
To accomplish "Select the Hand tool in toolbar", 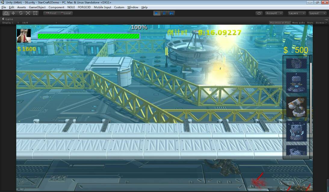I will pos(6,13).
